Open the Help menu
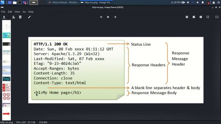Image resolution: width=221 pixels, height=124 pixels. pos(31,12)
